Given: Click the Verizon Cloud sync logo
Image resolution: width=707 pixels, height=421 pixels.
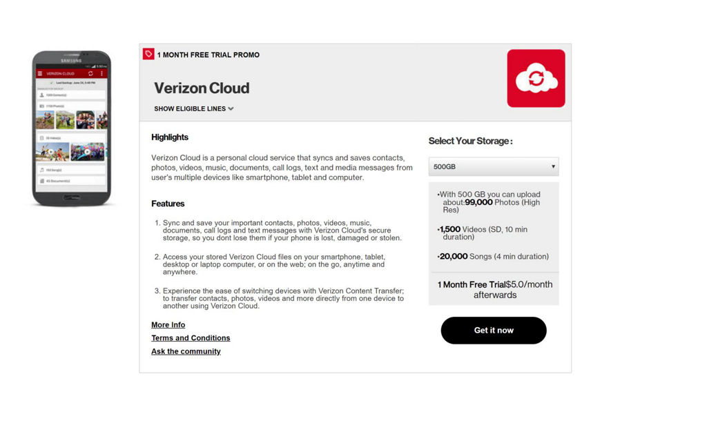Looking at the screenshot, I should pyautogui.click(x=536, y=78).
